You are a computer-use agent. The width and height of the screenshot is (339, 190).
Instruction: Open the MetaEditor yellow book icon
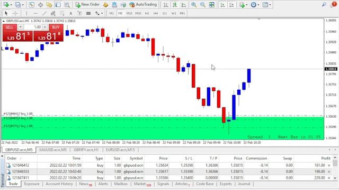pyautogui.click(x=105, y=5)
